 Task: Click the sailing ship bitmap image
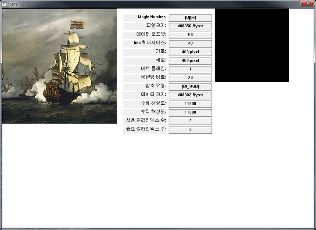coord(60,66)
